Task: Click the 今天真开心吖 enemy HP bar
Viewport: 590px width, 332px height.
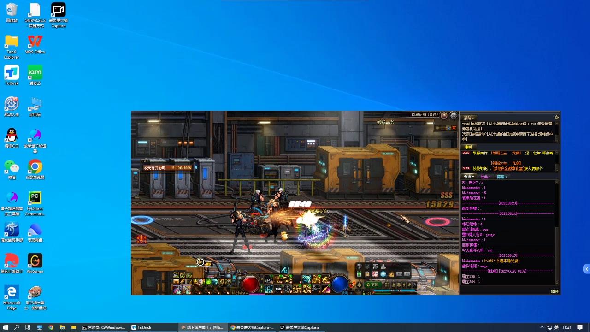Action: 167,168
